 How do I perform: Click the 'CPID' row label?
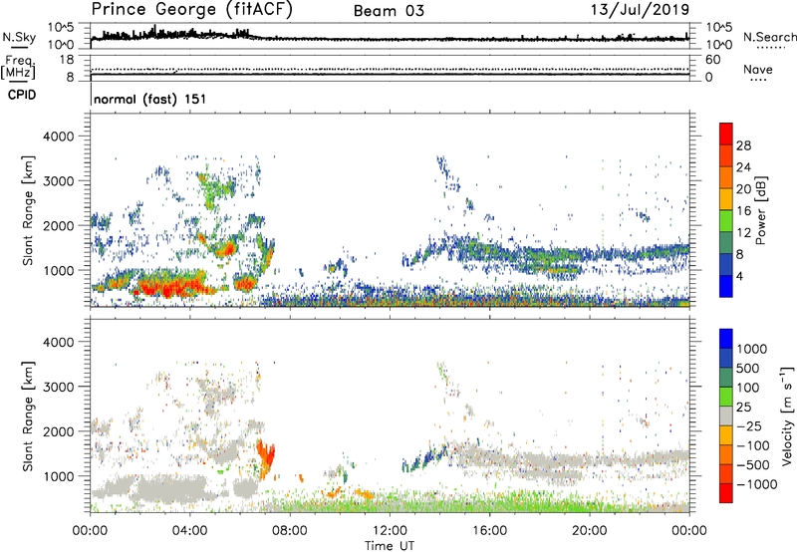(x=22, y=95)
